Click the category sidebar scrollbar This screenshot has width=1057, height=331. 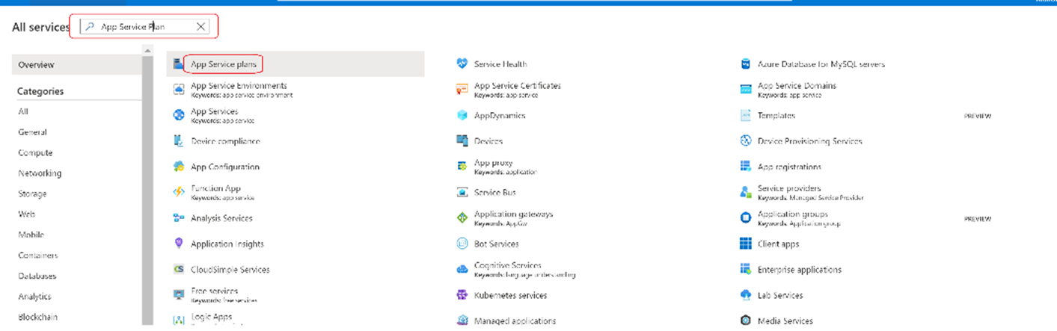(147, 187)
